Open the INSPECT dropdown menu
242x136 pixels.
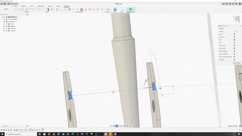(108, 12)
